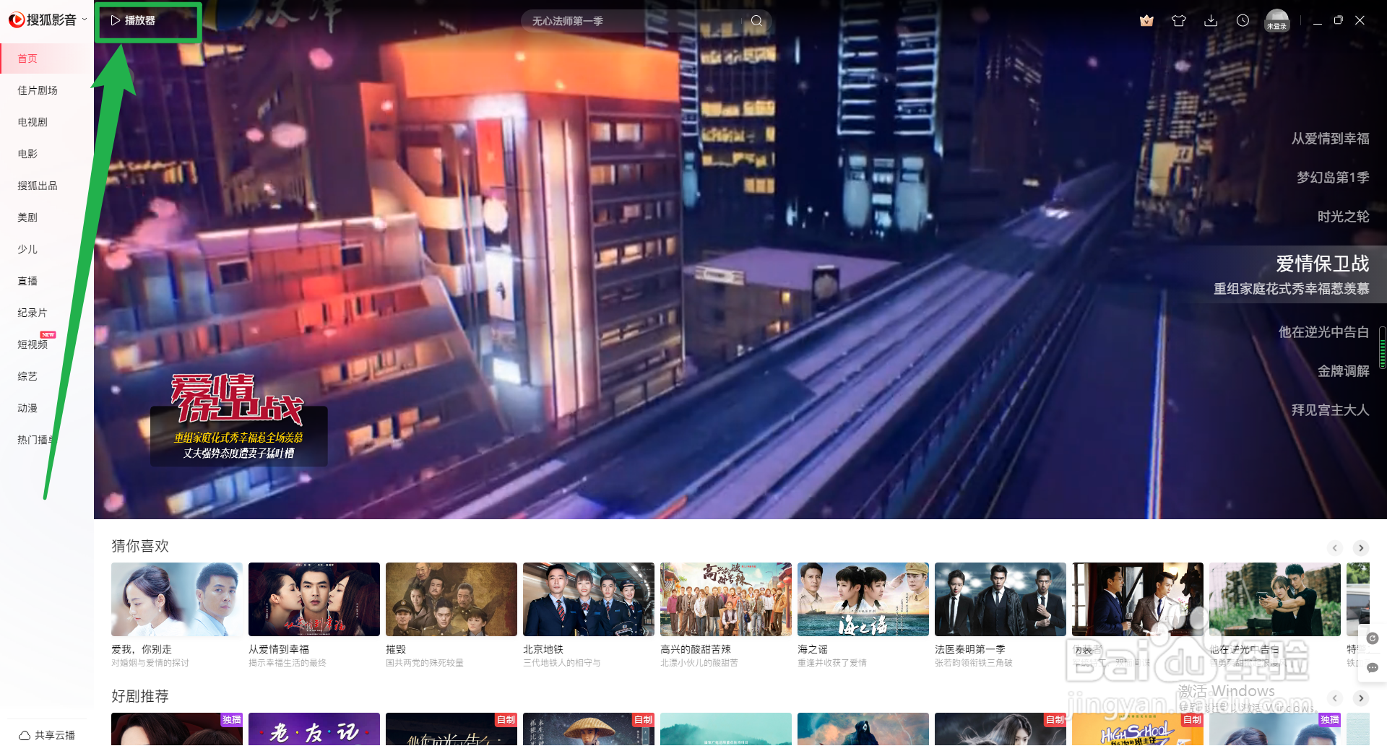Open the 摧毁 thumbnail
The height and width of the screenshot is (751, 1387).
(451, 599)
